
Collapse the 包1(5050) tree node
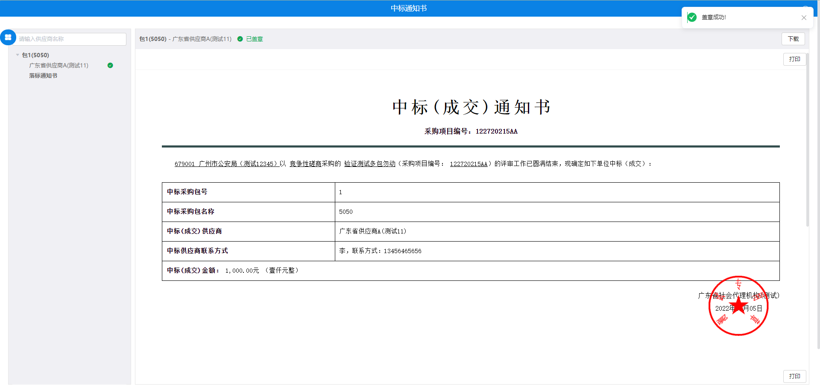tap(18, 55)
